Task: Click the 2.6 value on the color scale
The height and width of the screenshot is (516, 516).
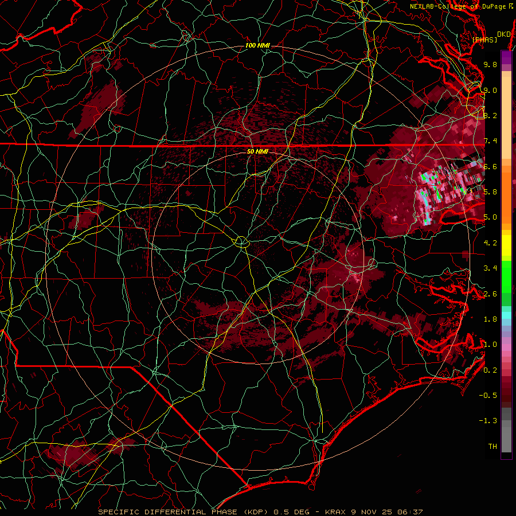Action: pyautogui.click(x=490, y=294)
